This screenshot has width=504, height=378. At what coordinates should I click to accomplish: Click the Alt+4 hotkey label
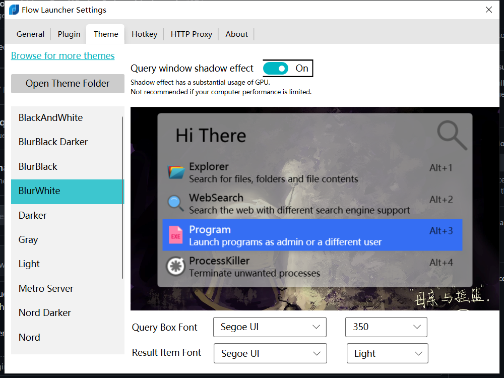tap(441, 263)
